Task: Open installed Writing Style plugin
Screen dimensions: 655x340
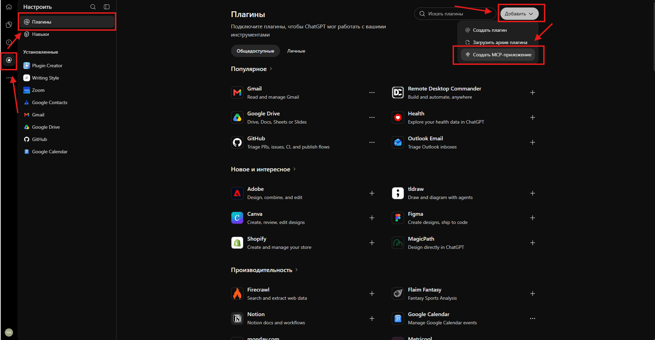Action: tap(67, 78)
